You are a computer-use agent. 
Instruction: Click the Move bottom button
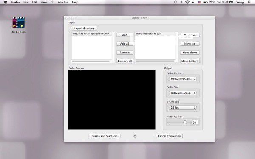[x=190, y=61]
